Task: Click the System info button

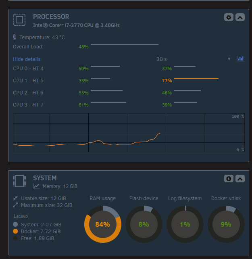Action: [x=229, y=179]
